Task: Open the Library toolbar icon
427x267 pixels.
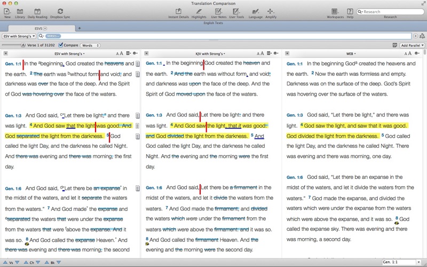Action: tap(20, 11)
